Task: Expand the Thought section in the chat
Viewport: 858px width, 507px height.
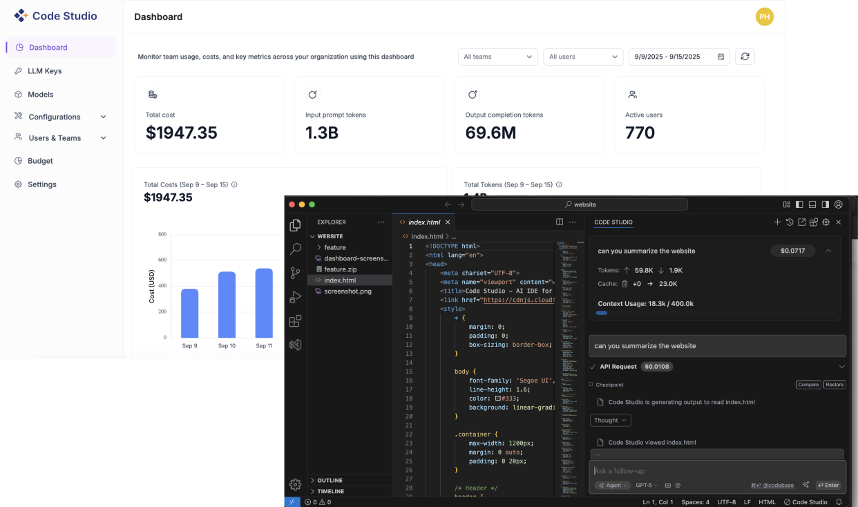Action: pyautogui.click(x=610, y=420)
